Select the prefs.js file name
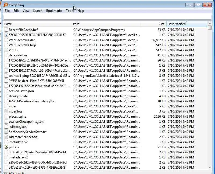The image size is (215, 174). coord(14,147)
